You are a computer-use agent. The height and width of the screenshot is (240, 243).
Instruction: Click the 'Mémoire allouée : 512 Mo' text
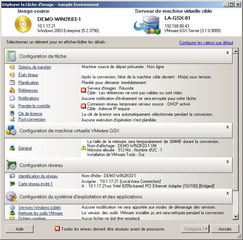point(109,150)
